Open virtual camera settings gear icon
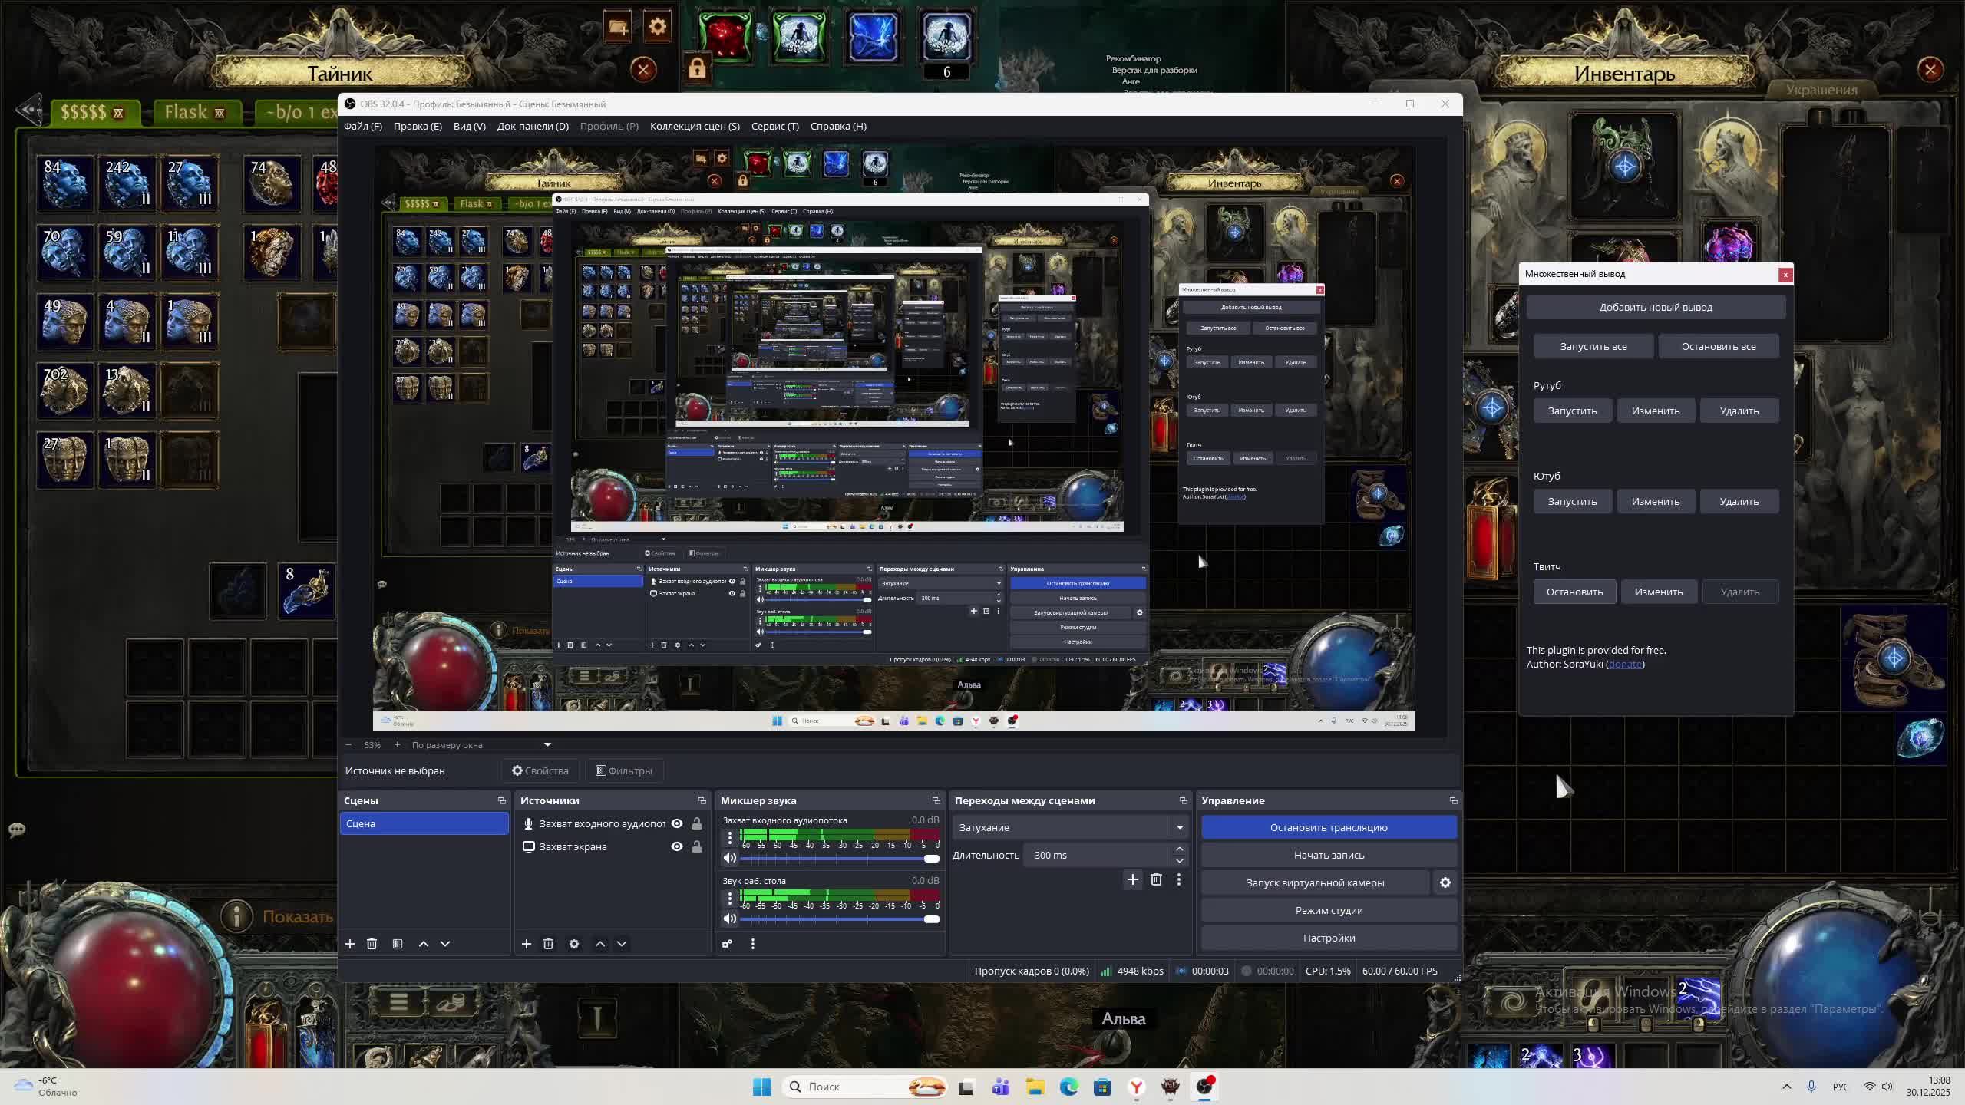 tap(1445, 883)
